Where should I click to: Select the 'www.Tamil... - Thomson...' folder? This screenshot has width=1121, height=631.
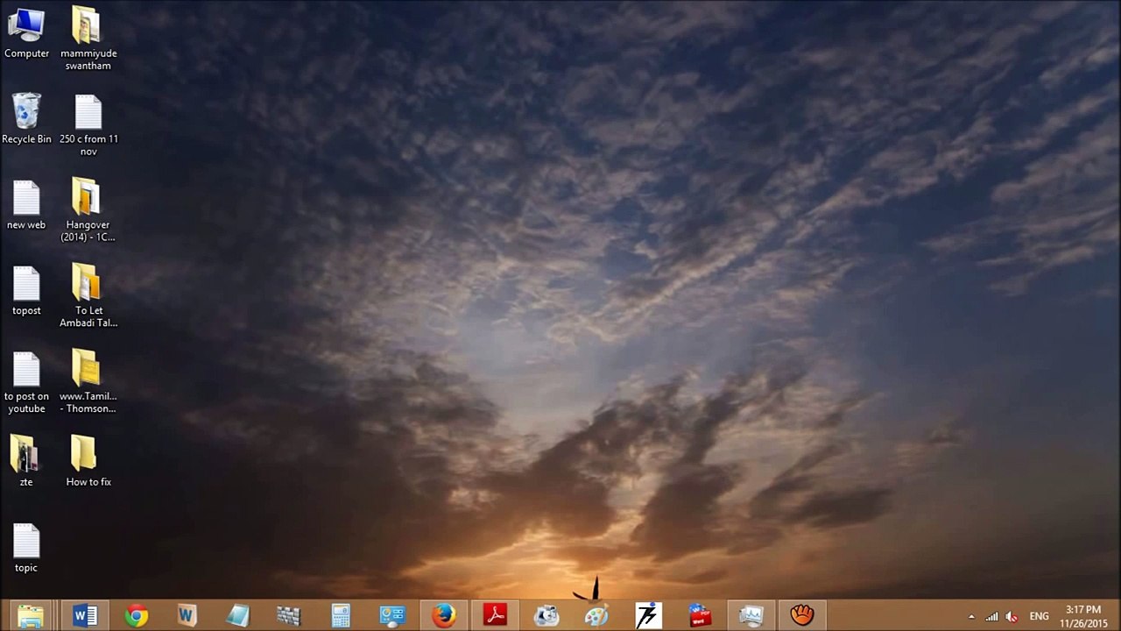pos(88,382)
